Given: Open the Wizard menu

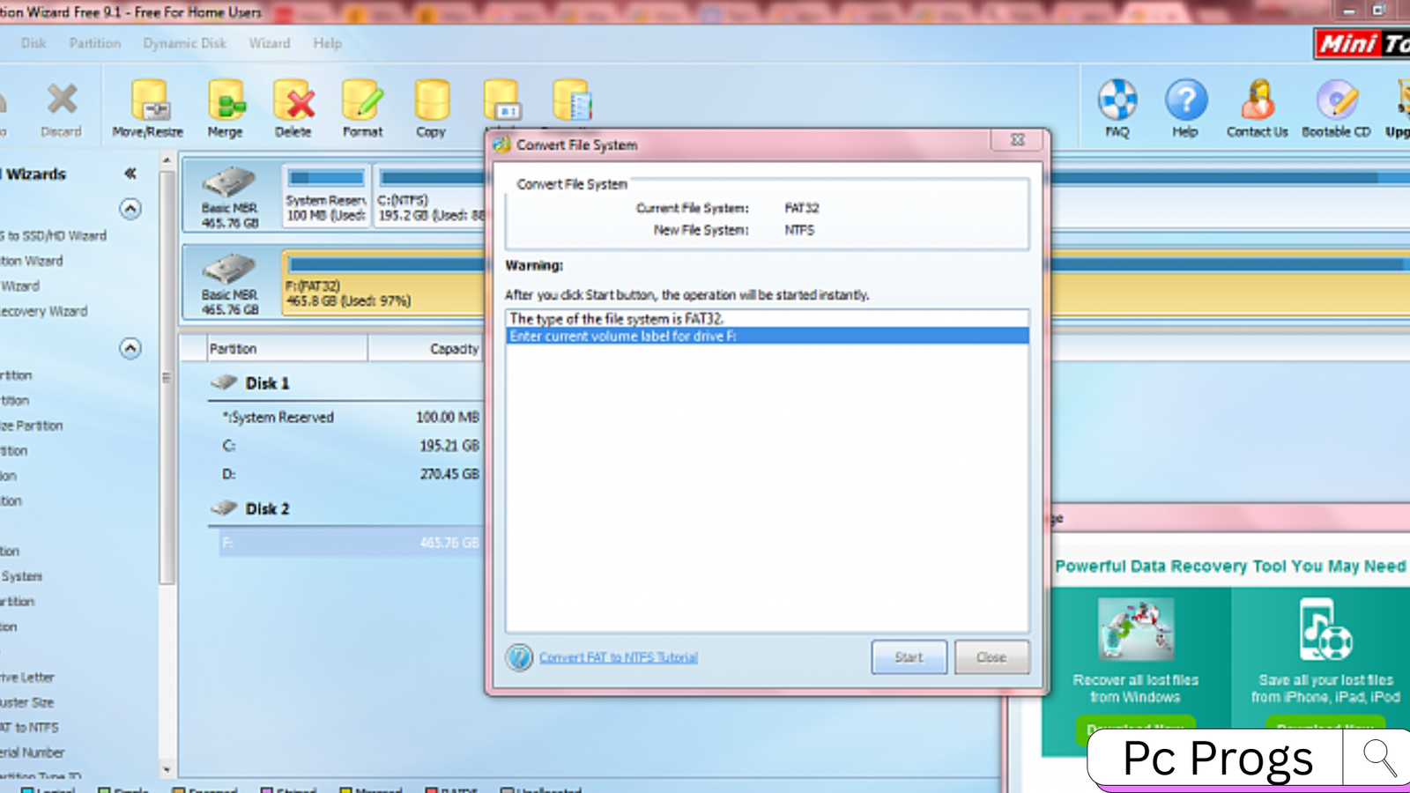Looking at the screenshot, I should 270,43.
